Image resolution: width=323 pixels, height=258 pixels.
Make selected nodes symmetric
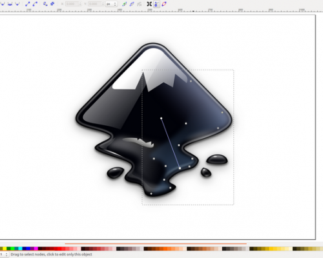[x=17, y=4]
